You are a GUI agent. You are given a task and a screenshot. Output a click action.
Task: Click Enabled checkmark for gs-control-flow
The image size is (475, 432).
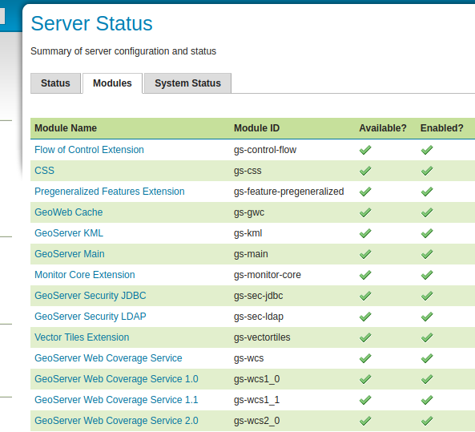427,150
